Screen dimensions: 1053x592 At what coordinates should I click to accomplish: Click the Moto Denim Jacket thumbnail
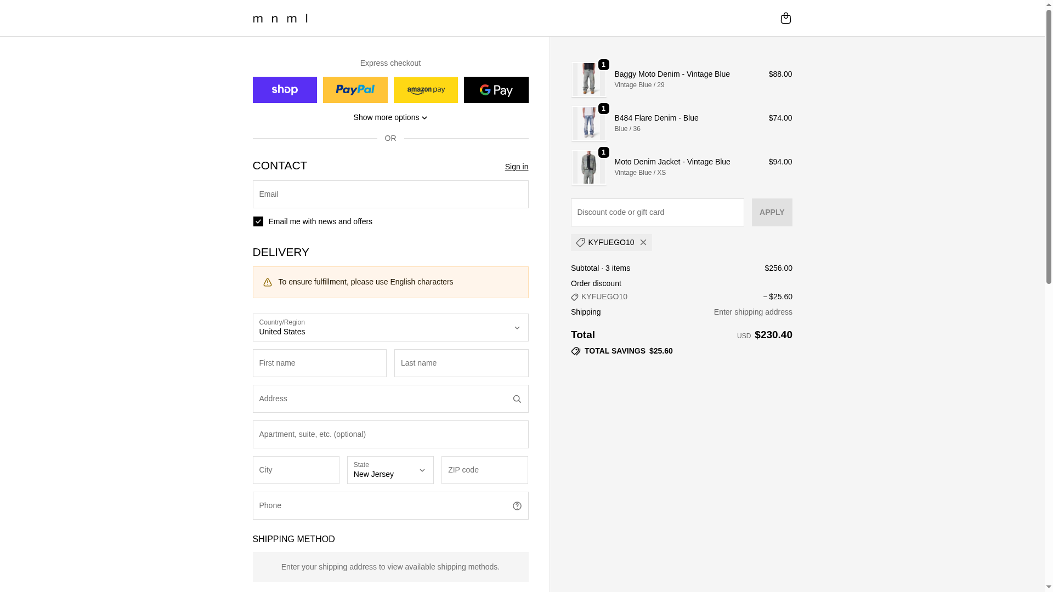pyautogui.click(x=588, y=167)
